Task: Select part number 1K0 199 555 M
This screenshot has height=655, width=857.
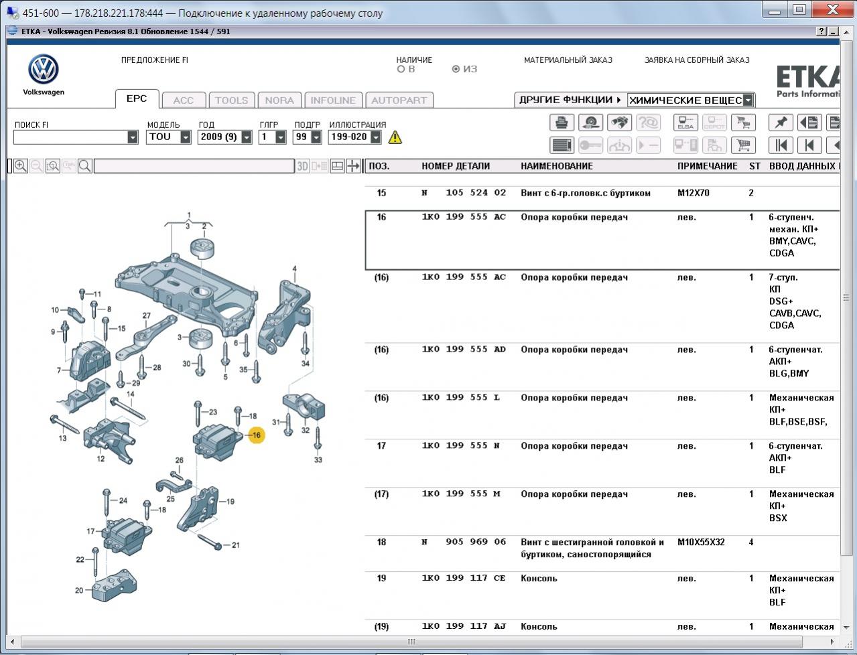Action: pos(461,494)
